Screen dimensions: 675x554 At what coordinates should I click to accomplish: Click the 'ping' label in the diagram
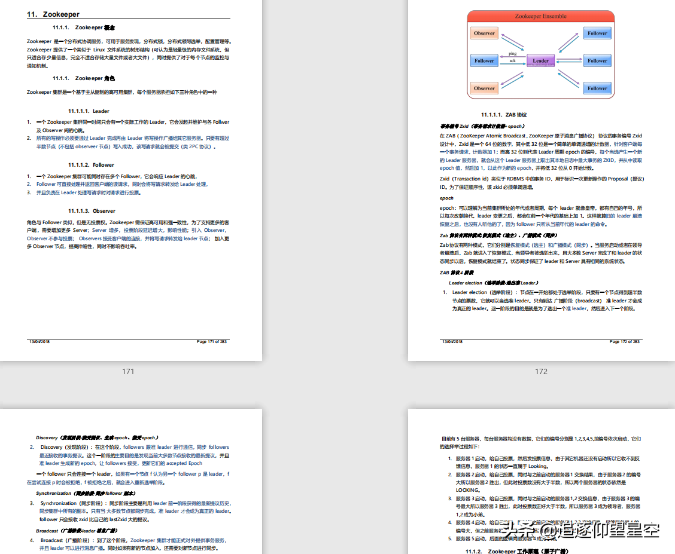click(512, 54)
